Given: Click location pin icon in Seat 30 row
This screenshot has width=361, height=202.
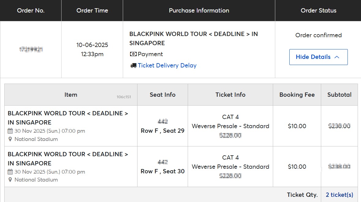Looking at the screenshot, I should pos(10,180).
